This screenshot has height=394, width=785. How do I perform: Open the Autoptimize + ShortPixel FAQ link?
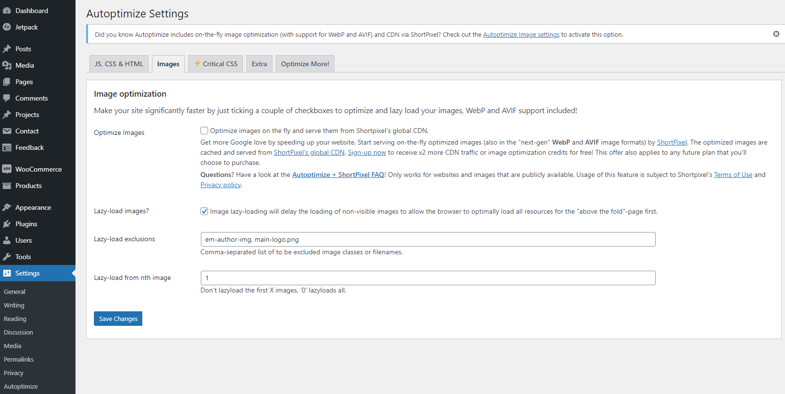click(338, 175)
